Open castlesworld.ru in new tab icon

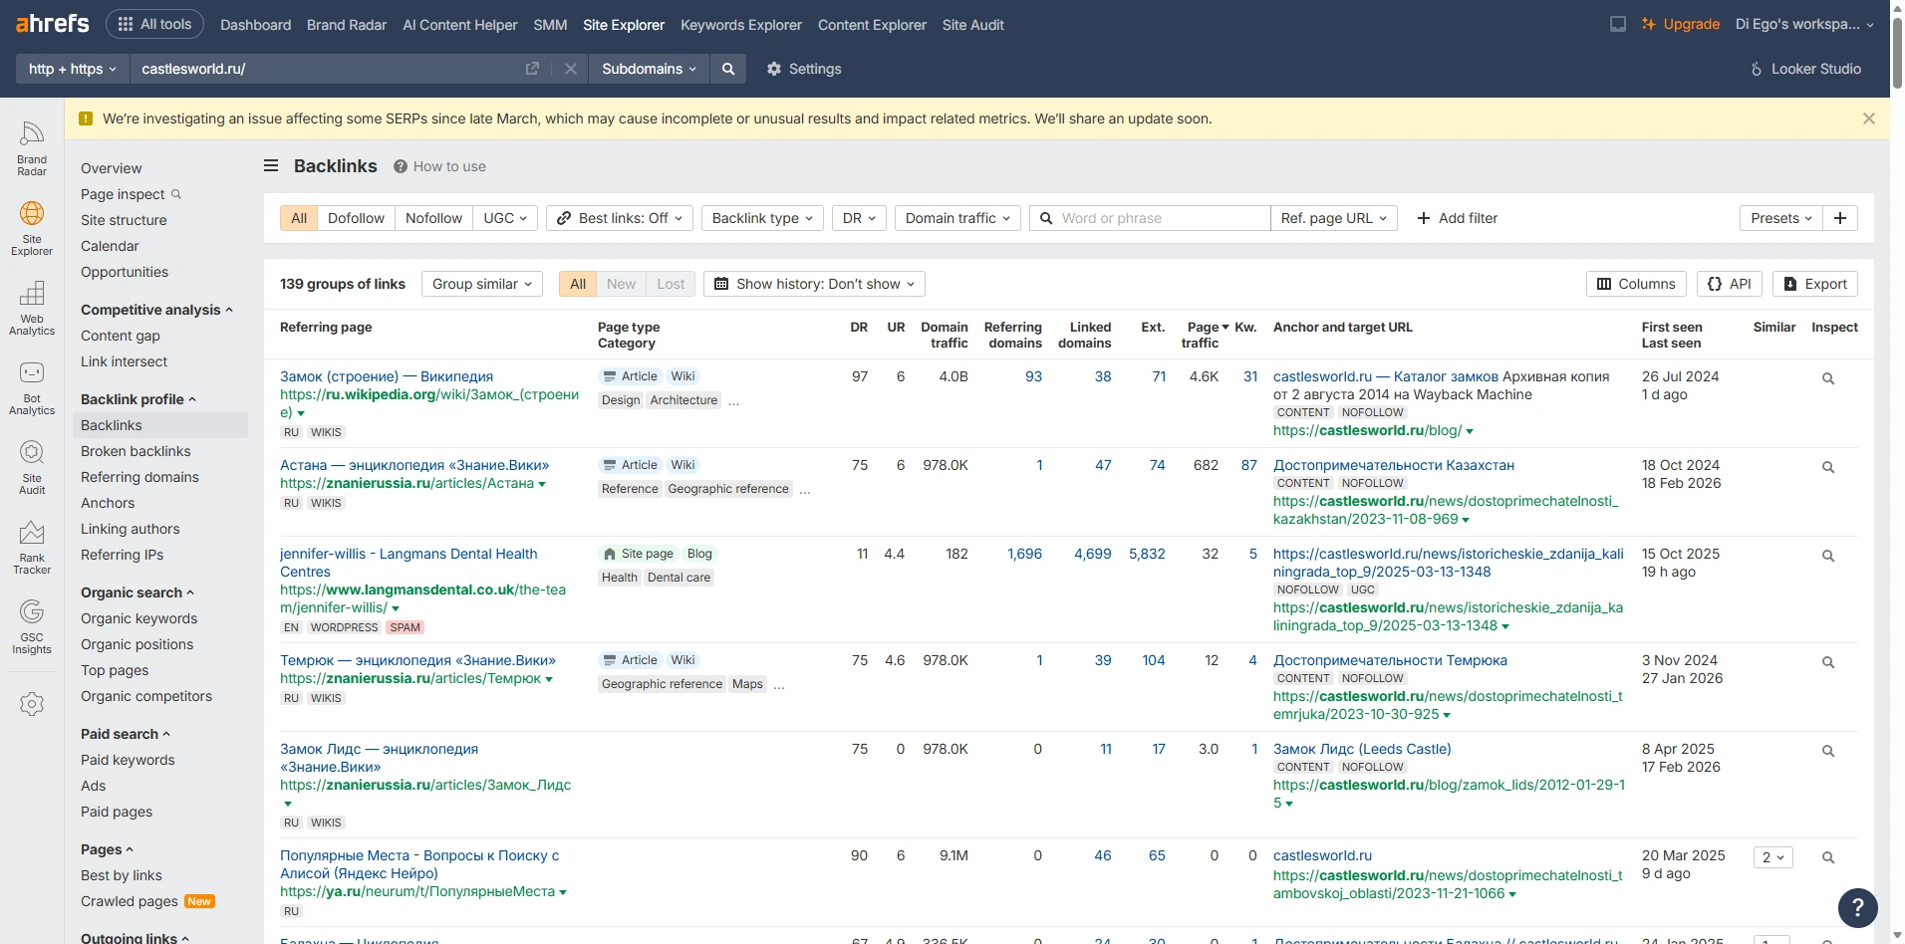532,69
